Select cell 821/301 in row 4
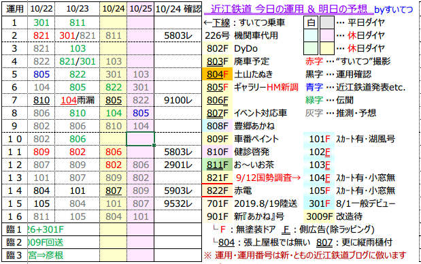This screenshot has width=421, height=264. point(78,61)
